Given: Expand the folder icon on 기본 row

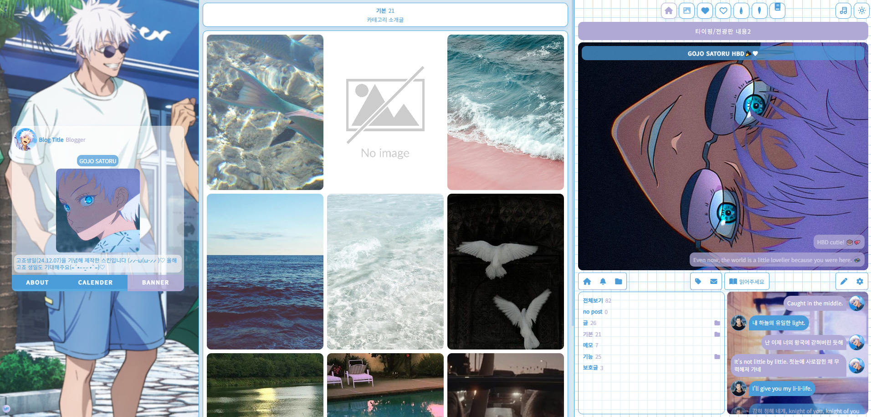Looking at the screenshot, I should 717,335.
